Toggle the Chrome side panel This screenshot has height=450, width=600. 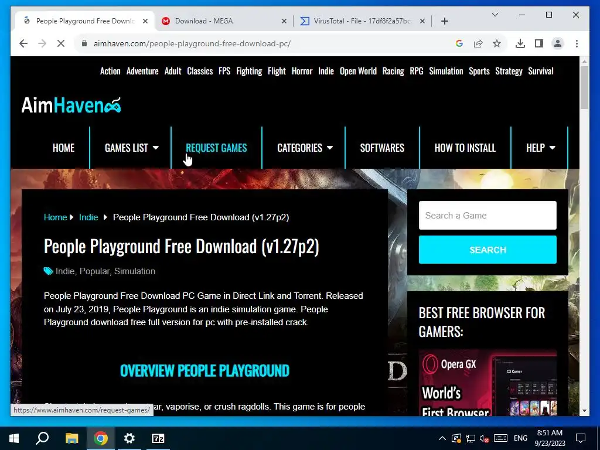(x=539, y=43)
